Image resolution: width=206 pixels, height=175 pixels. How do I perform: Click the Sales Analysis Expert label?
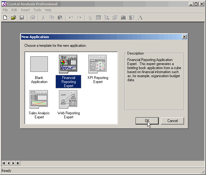coord(39,115)
